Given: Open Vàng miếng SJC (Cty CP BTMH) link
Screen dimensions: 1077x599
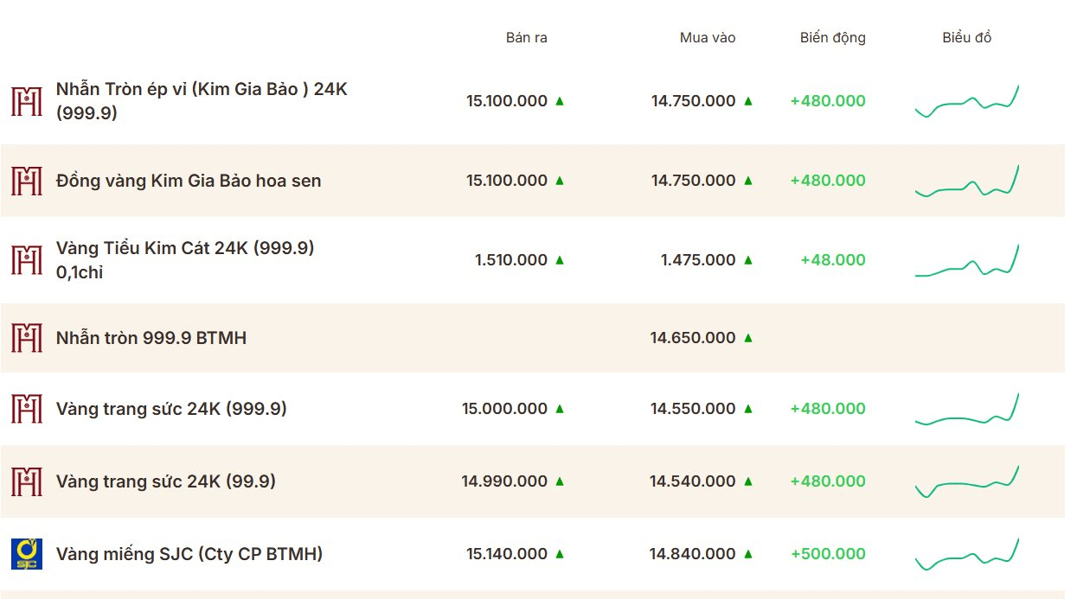Looking at the screenshot, I should coord(189,554).
